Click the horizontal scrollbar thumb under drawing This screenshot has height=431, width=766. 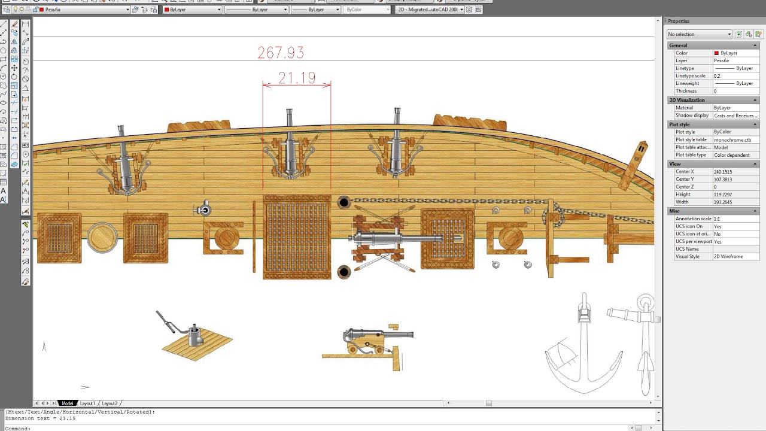488,403
